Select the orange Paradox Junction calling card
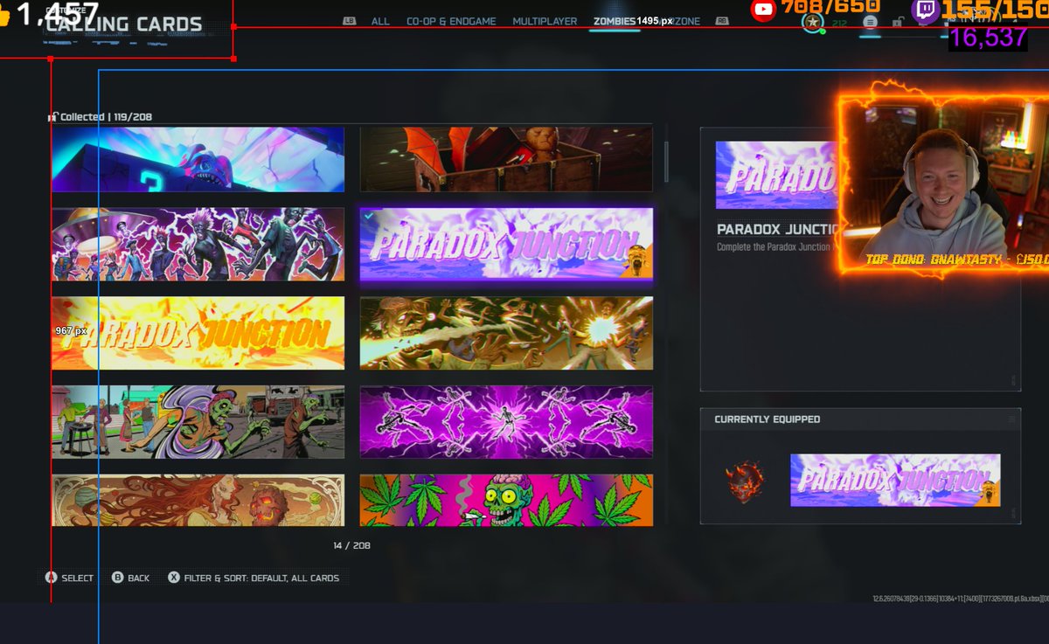This screenshot has width=1049, height=644. tap(198, 333)
